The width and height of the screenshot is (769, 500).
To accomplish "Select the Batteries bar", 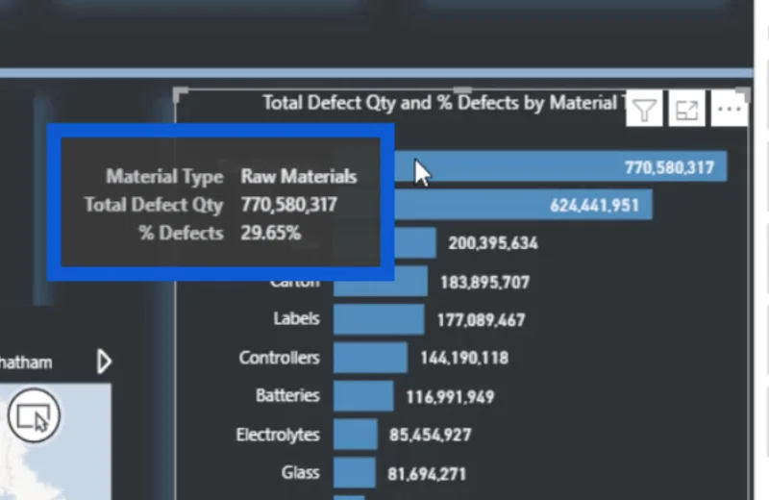I will [x=363, y=395].
